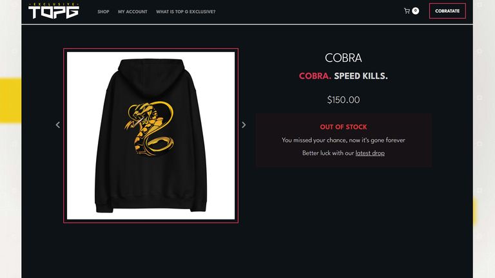495x278 pixels.
Task: Open the shopping cart icon
Action: click(x=407, y=11)
